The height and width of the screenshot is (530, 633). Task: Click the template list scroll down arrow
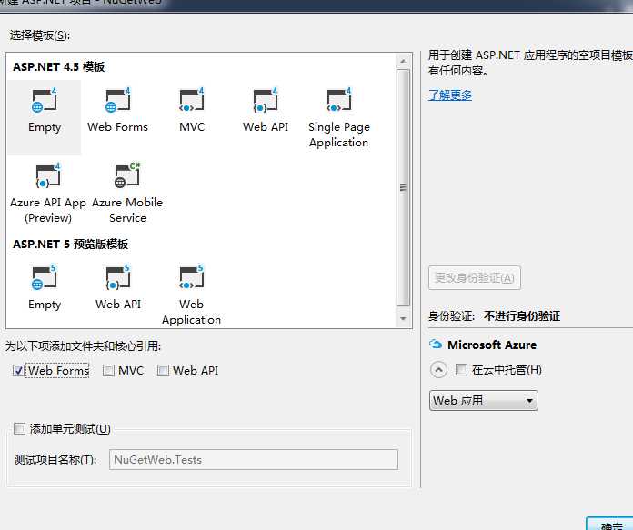pyautogui.click(x=403, y=319)
